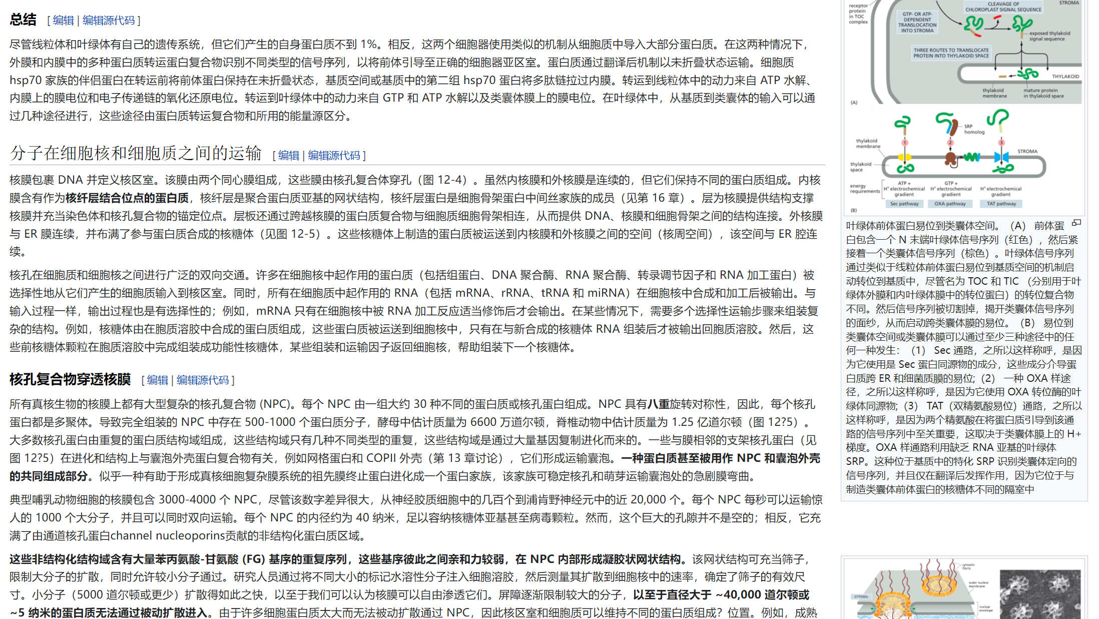Click the bold word 八重 in NPC paragraph
This screenshot has width=1099, height=619.
[658, 404]
